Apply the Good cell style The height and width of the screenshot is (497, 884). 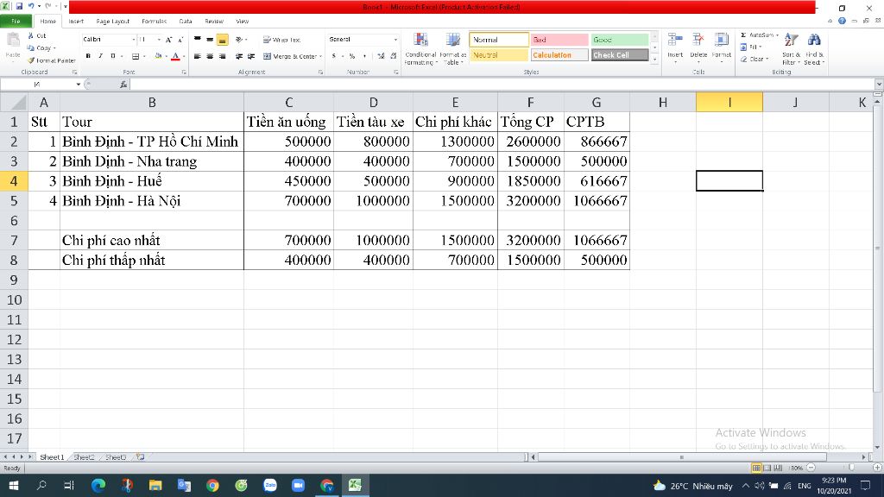620,40
